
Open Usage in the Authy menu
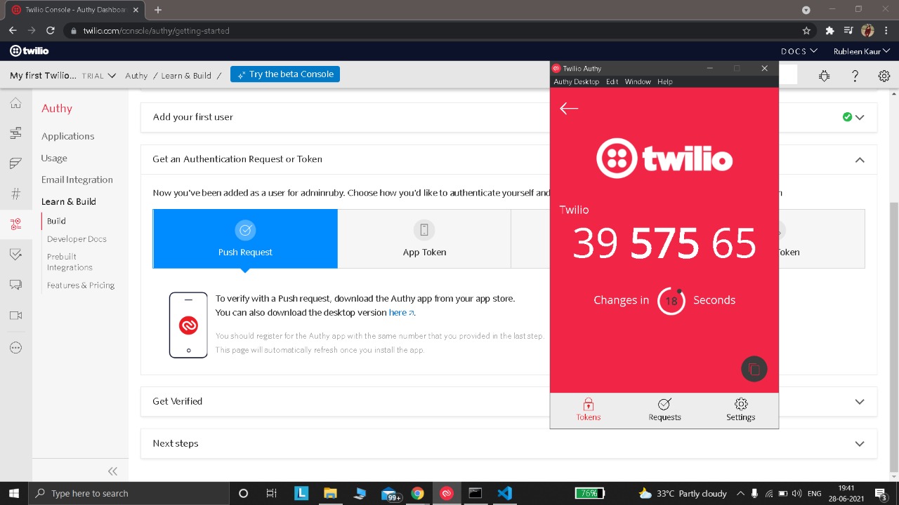(x=54, y=158)
